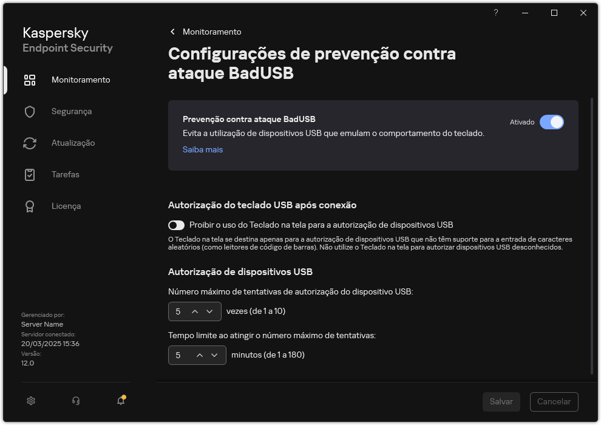Increment maximum authorization attempts with up arrow
The image size is (601, 425).
coord(195,311)
